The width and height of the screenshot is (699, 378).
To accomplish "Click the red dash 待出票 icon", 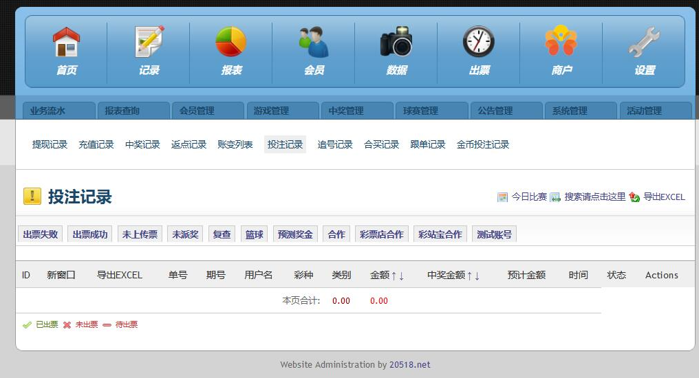I will click(107, 325).
